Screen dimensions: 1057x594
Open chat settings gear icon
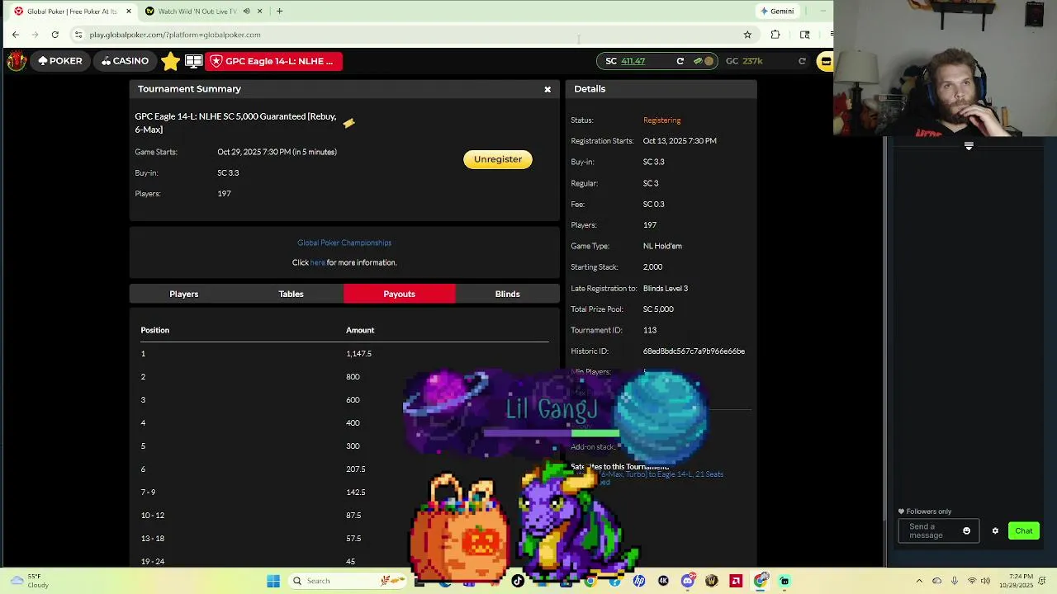click(x=995, y=531)
